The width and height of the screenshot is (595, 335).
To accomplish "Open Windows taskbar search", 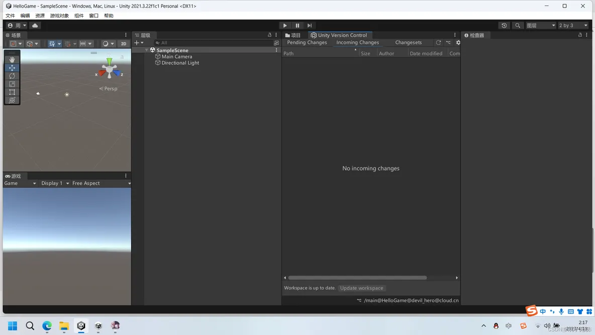I will tap(30, 326).
